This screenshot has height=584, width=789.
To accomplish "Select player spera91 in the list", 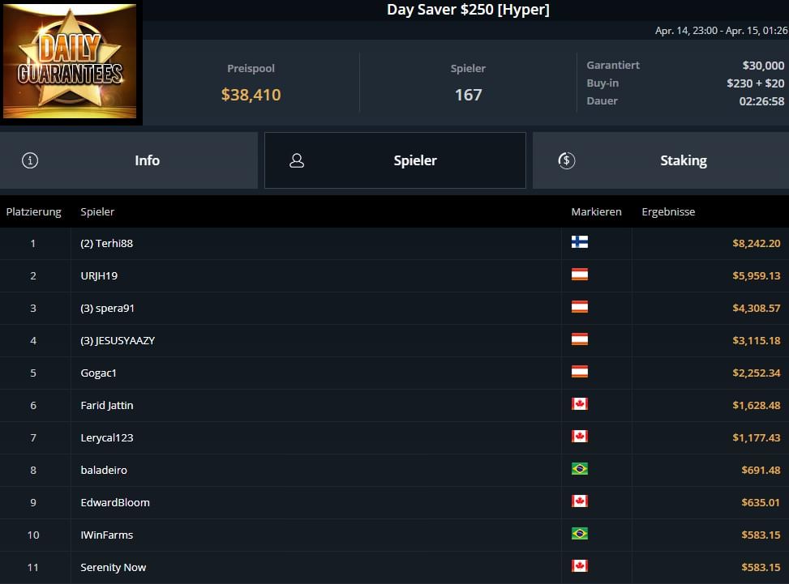I will click(x=107, y=308).
